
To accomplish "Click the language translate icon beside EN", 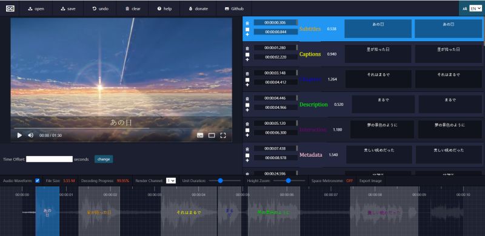I will (464, 9).
